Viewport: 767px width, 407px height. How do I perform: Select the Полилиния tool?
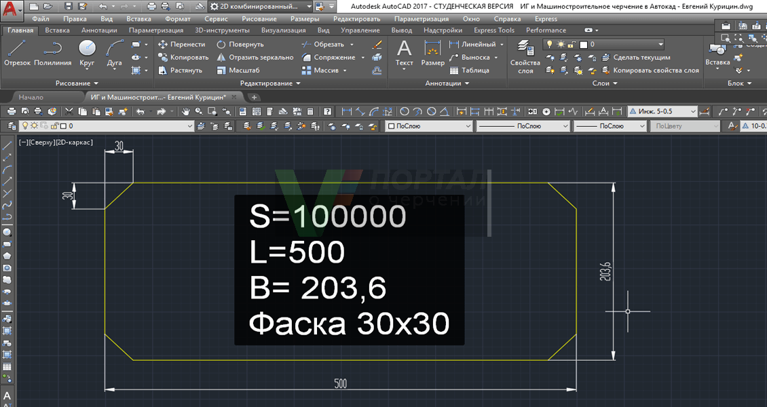[53, 53]
